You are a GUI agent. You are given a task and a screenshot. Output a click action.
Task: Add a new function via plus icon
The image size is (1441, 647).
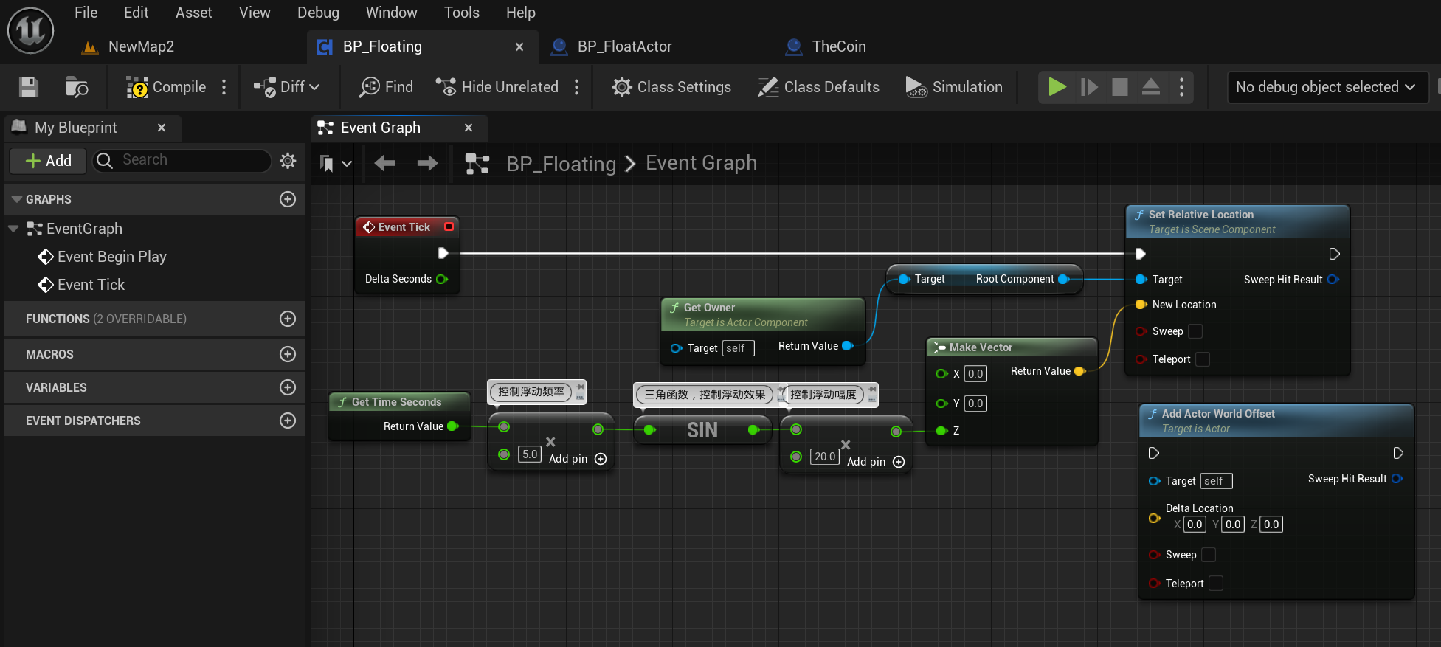[x=288, y=319]
